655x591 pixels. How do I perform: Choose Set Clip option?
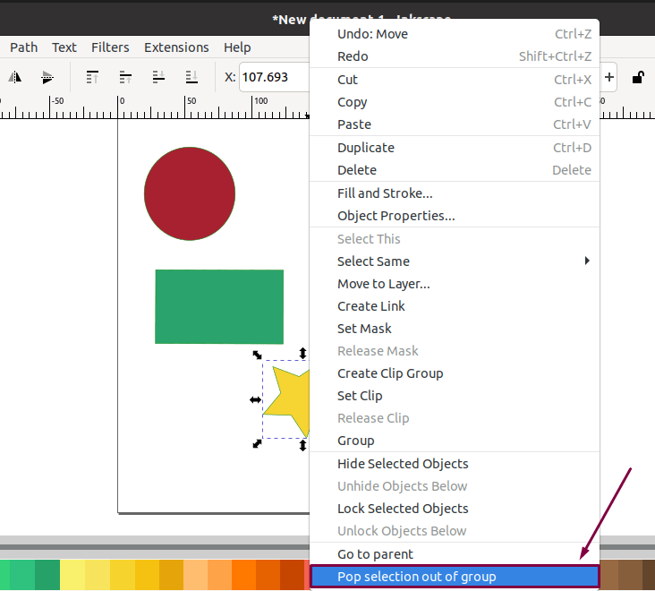455,396
